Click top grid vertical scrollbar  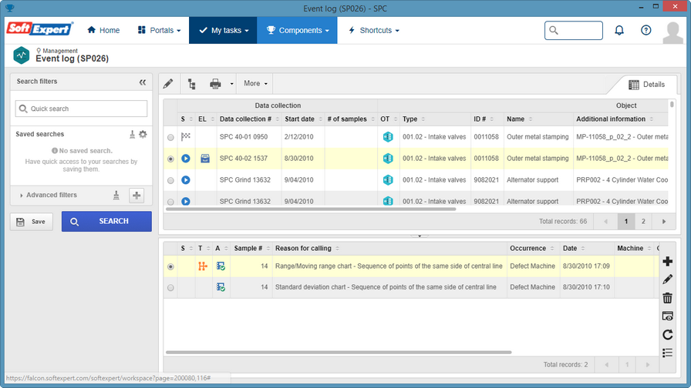[x=672, y=105]
